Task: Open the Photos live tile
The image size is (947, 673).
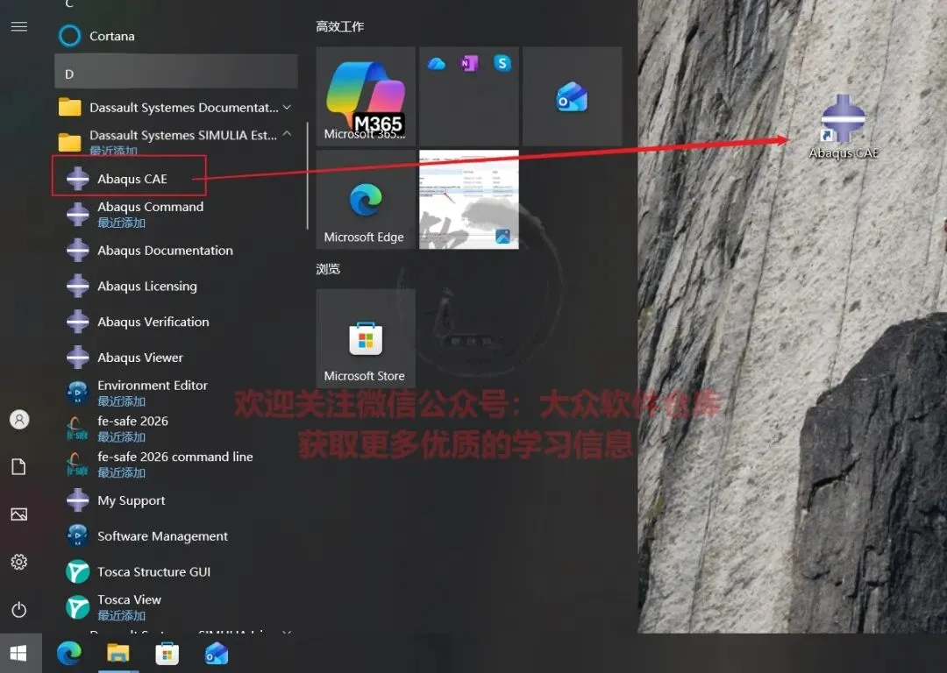Action: tap(468, 199)
